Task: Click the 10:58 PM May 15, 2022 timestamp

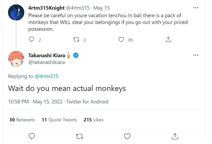Action: point(35,102)
